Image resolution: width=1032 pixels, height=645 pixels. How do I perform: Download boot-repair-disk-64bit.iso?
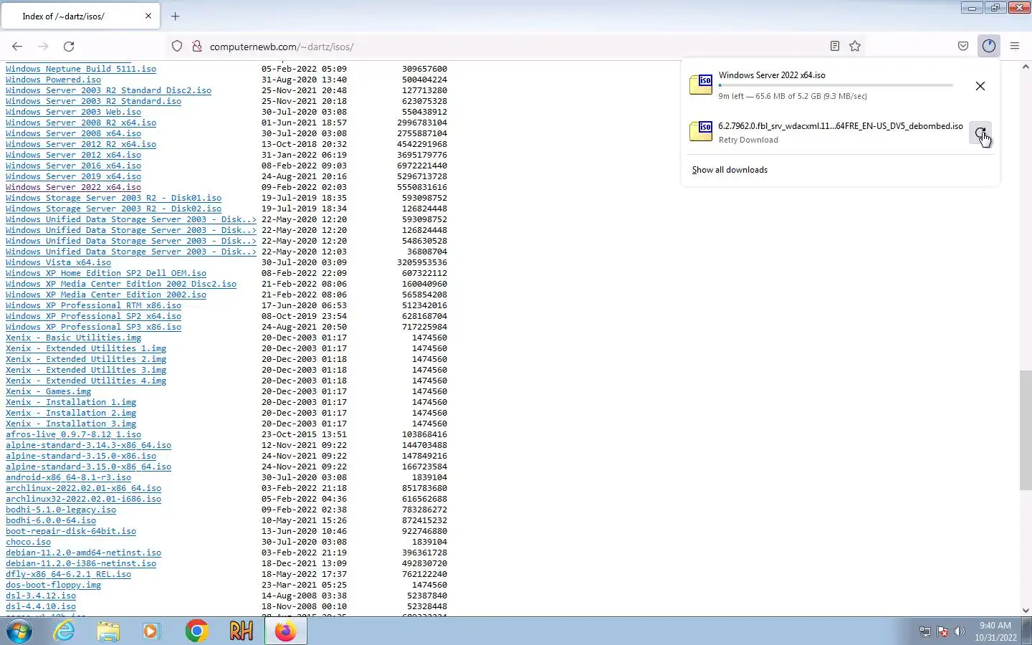tap(71, 531)
